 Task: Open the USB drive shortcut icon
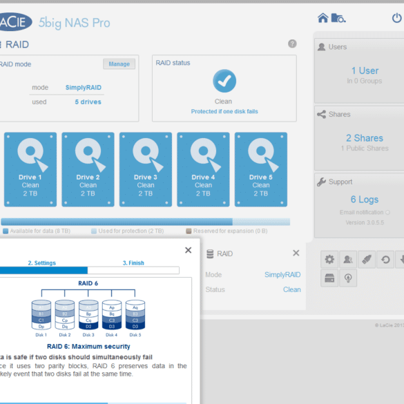pyautogui.click(x=367, y=260)
